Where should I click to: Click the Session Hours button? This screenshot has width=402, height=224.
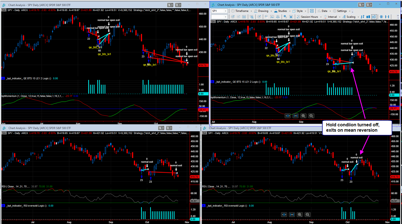point(309,17)
